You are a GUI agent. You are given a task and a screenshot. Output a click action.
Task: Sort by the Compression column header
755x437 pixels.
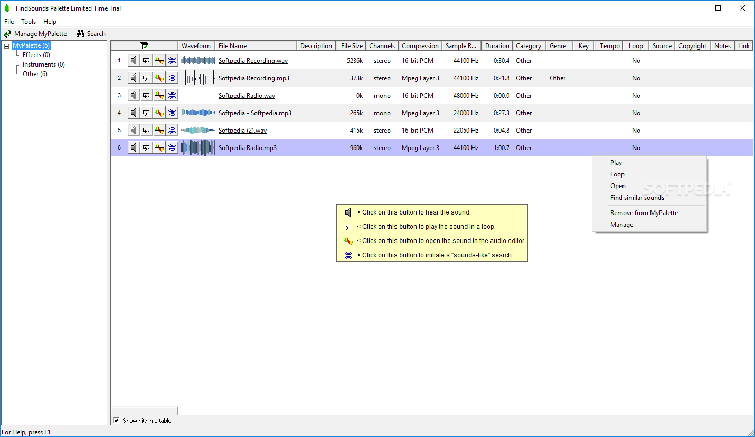coord(420,46)
